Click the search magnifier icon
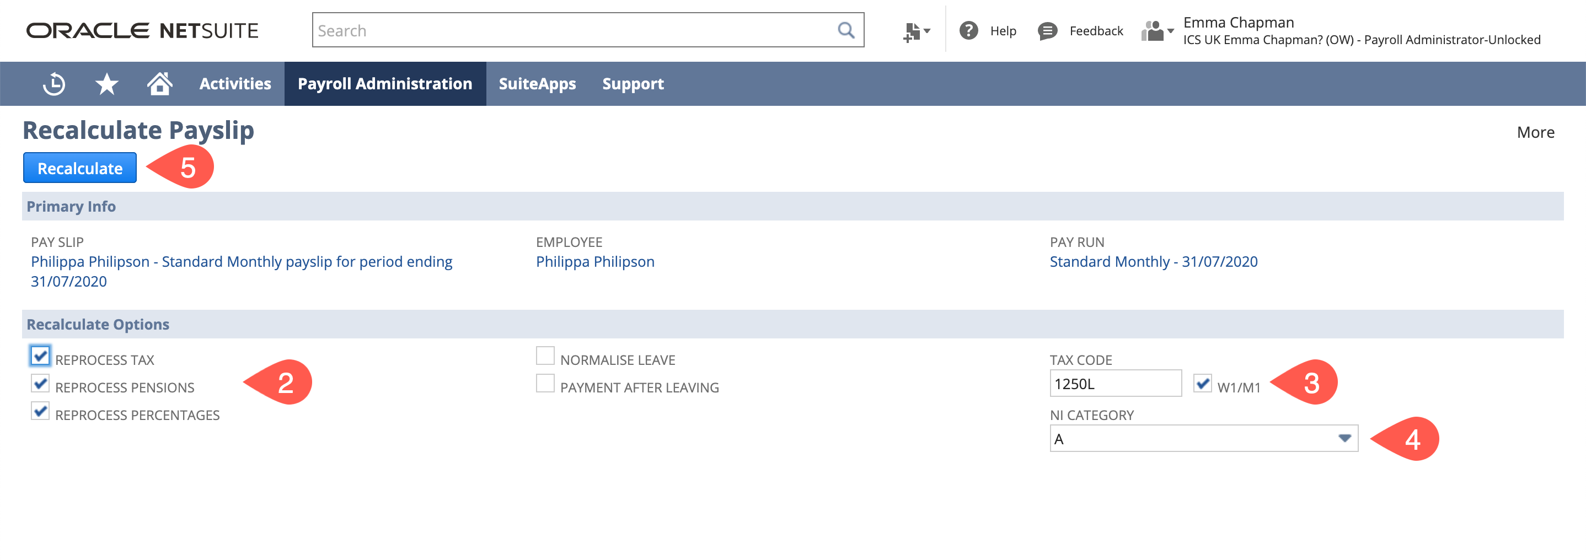The image size is (1586, 560). pyautogui.click(x=846, y=30)
